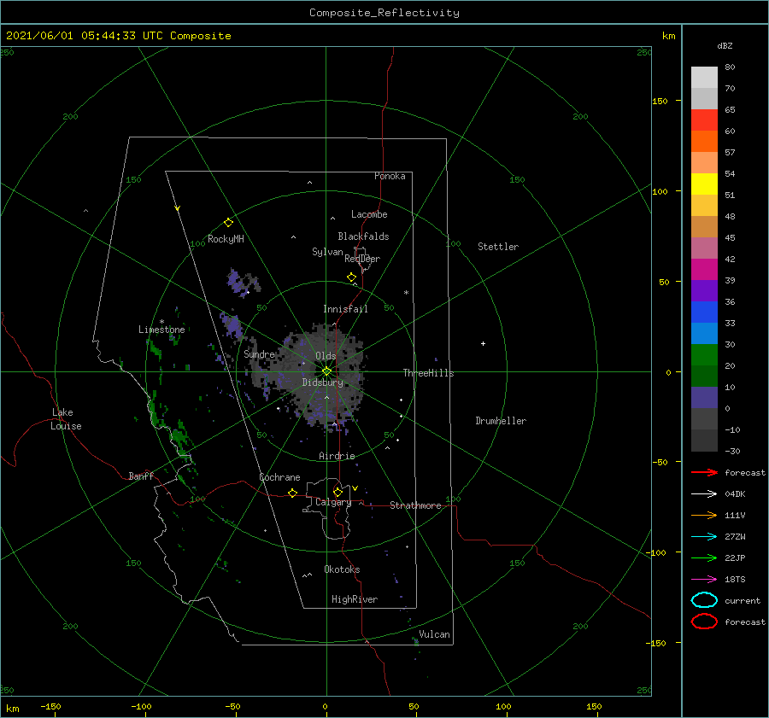
Task: Select the Airdrie label
Action: coord(337,456)
